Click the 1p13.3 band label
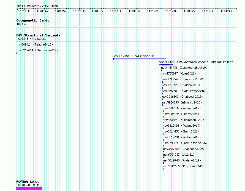 click(x=21, y=24)
